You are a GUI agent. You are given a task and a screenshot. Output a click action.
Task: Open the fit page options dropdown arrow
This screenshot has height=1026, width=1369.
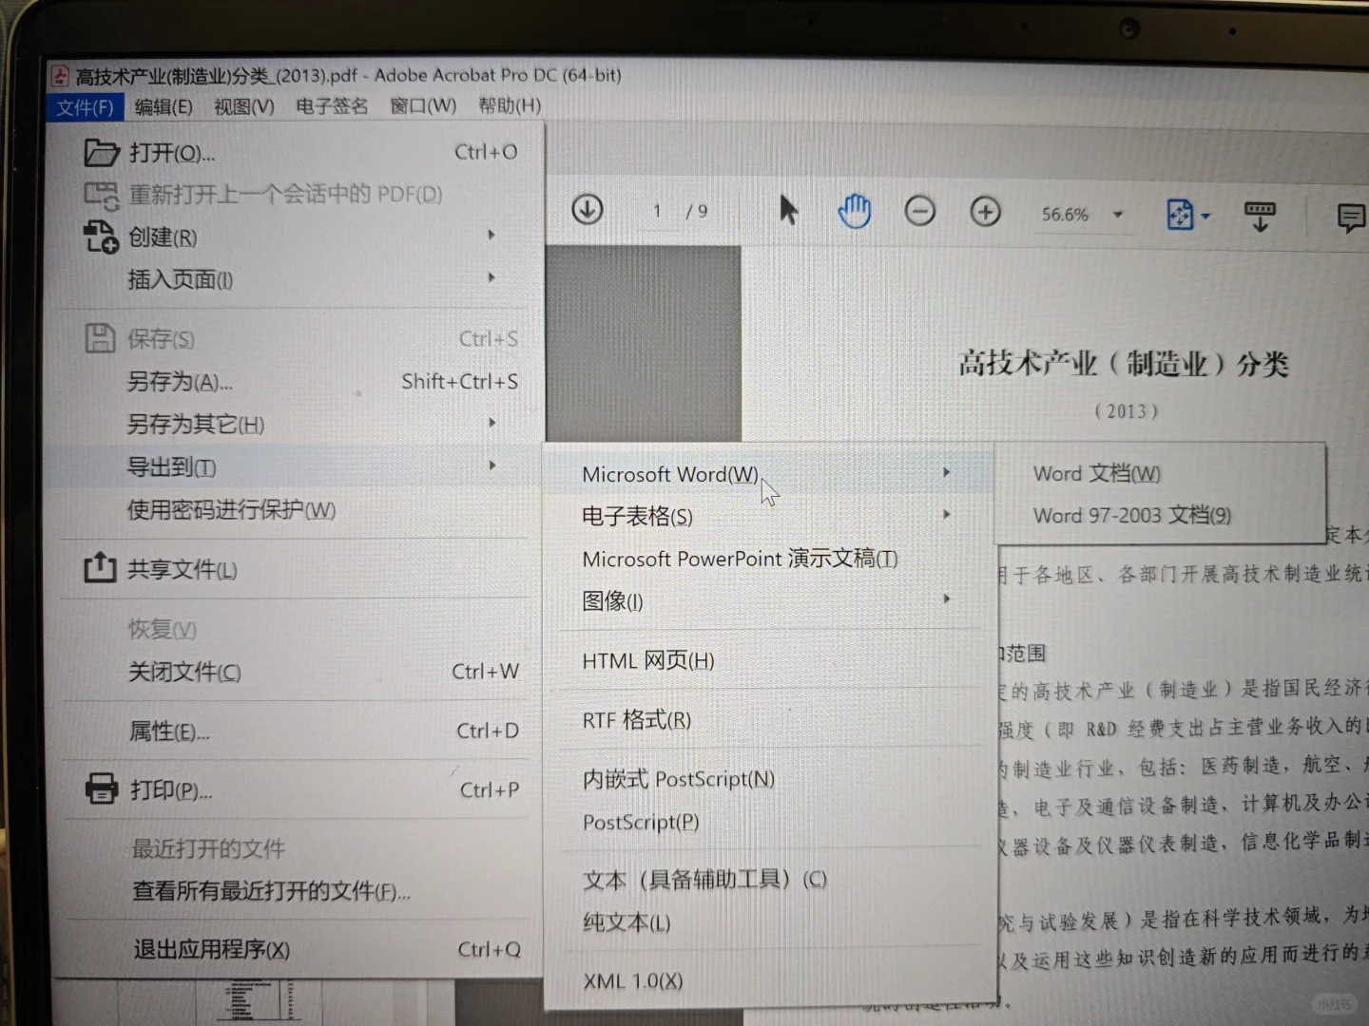click(1205, 216)
